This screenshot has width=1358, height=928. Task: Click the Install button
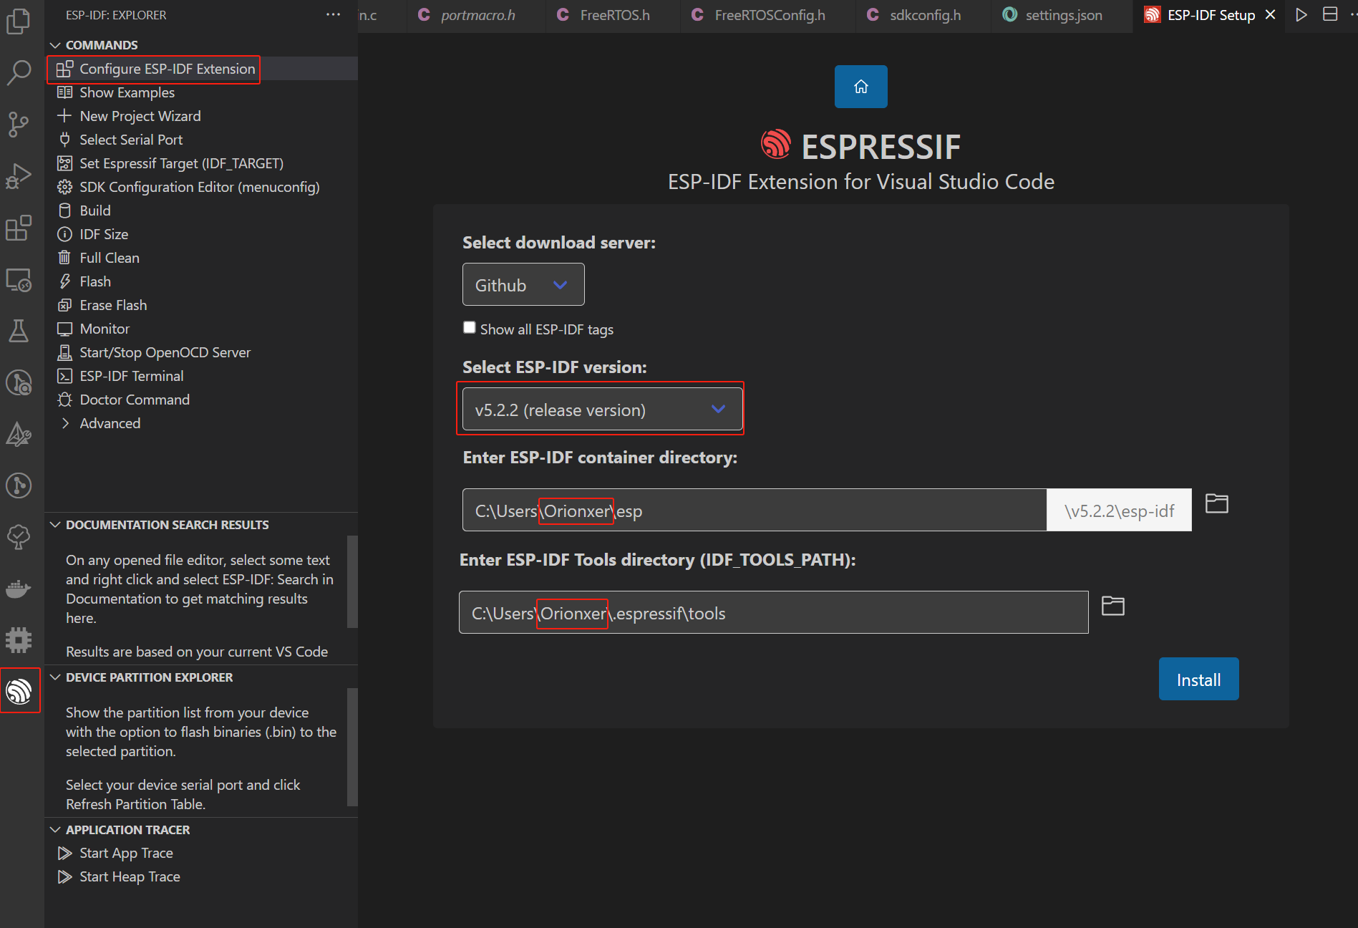(x=1198, y=680)
